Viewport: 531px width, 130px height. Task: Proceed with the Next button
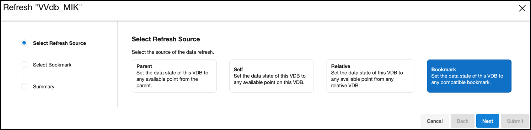click(x=488, y=121)
